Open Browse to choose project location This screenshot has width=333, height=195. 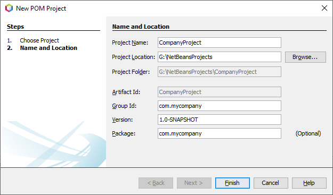pos(305,57)
